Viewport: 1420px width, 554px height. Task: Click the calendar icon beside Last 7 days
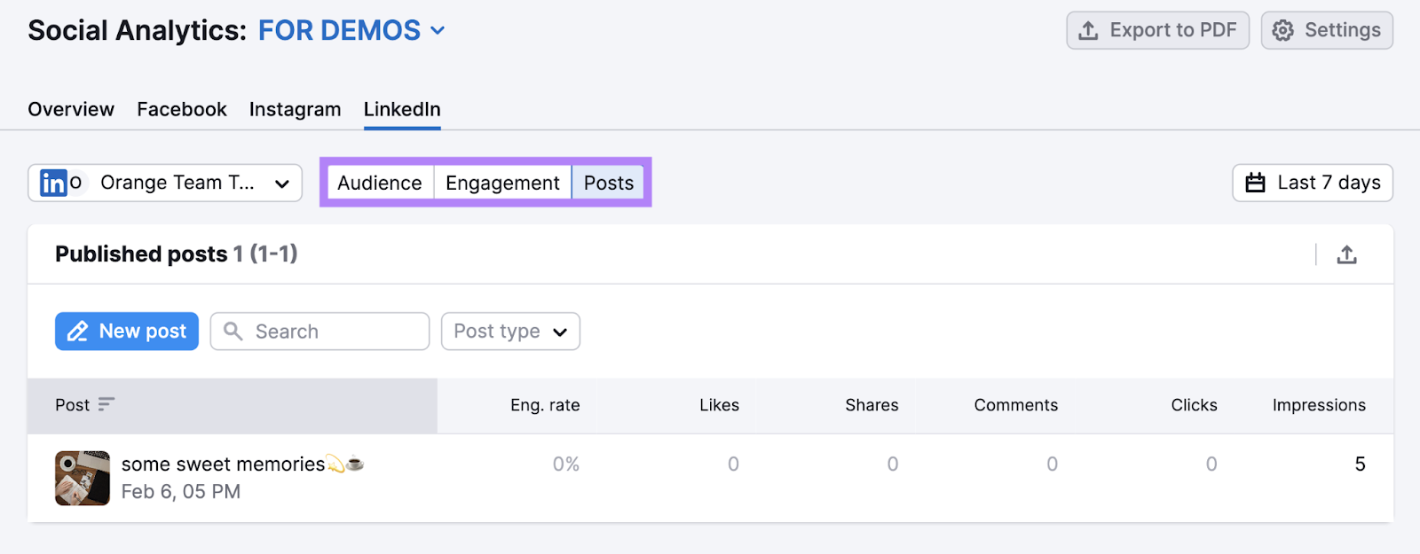click(1255, 183)
